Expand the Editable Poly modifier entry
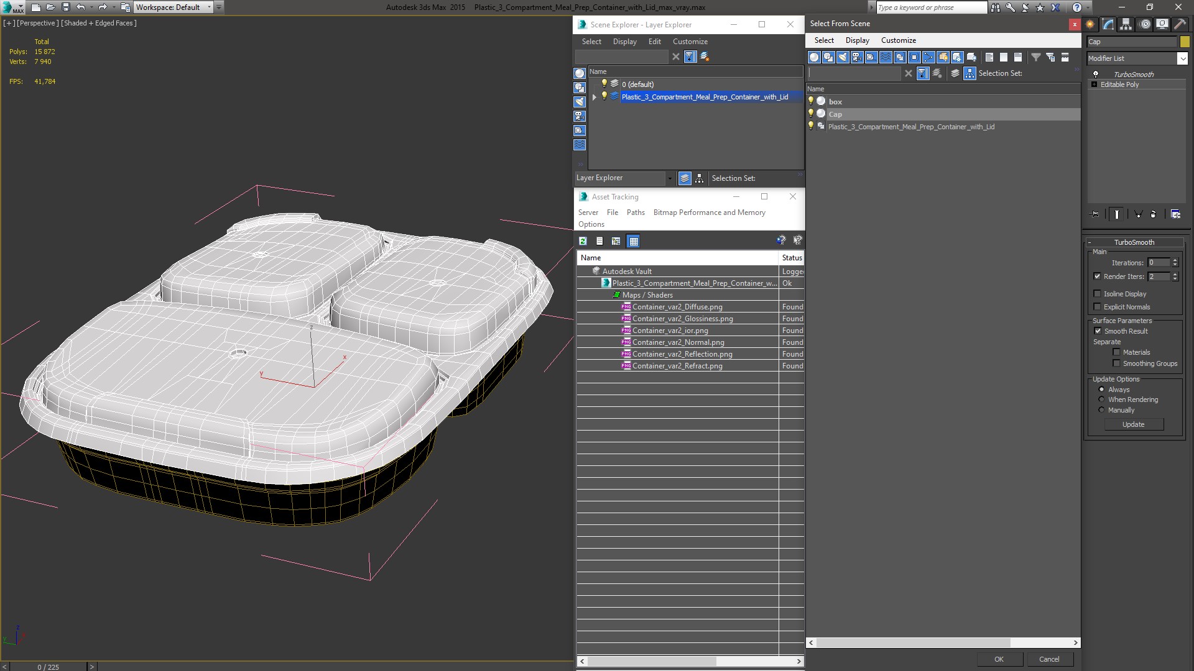 pyautogui.click(x=1094, y=84)
